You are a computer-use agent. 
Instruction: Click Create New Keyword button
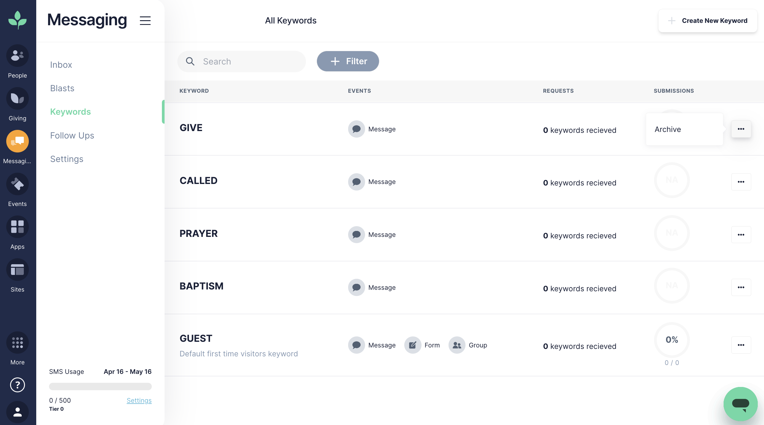pos(708,21)
